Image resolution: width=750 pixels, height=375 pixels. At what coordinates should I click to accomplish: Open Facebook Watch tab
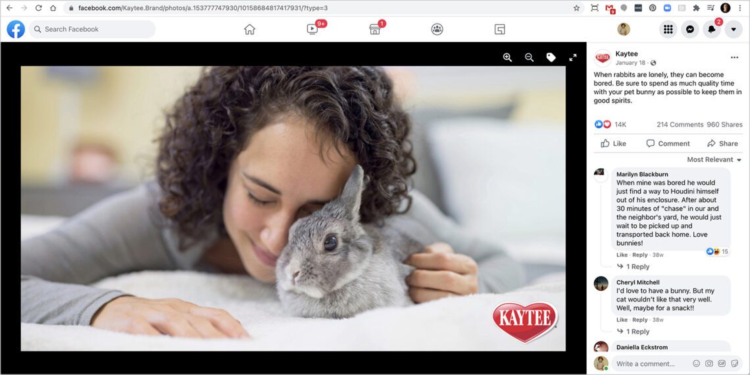click(312, 29)
